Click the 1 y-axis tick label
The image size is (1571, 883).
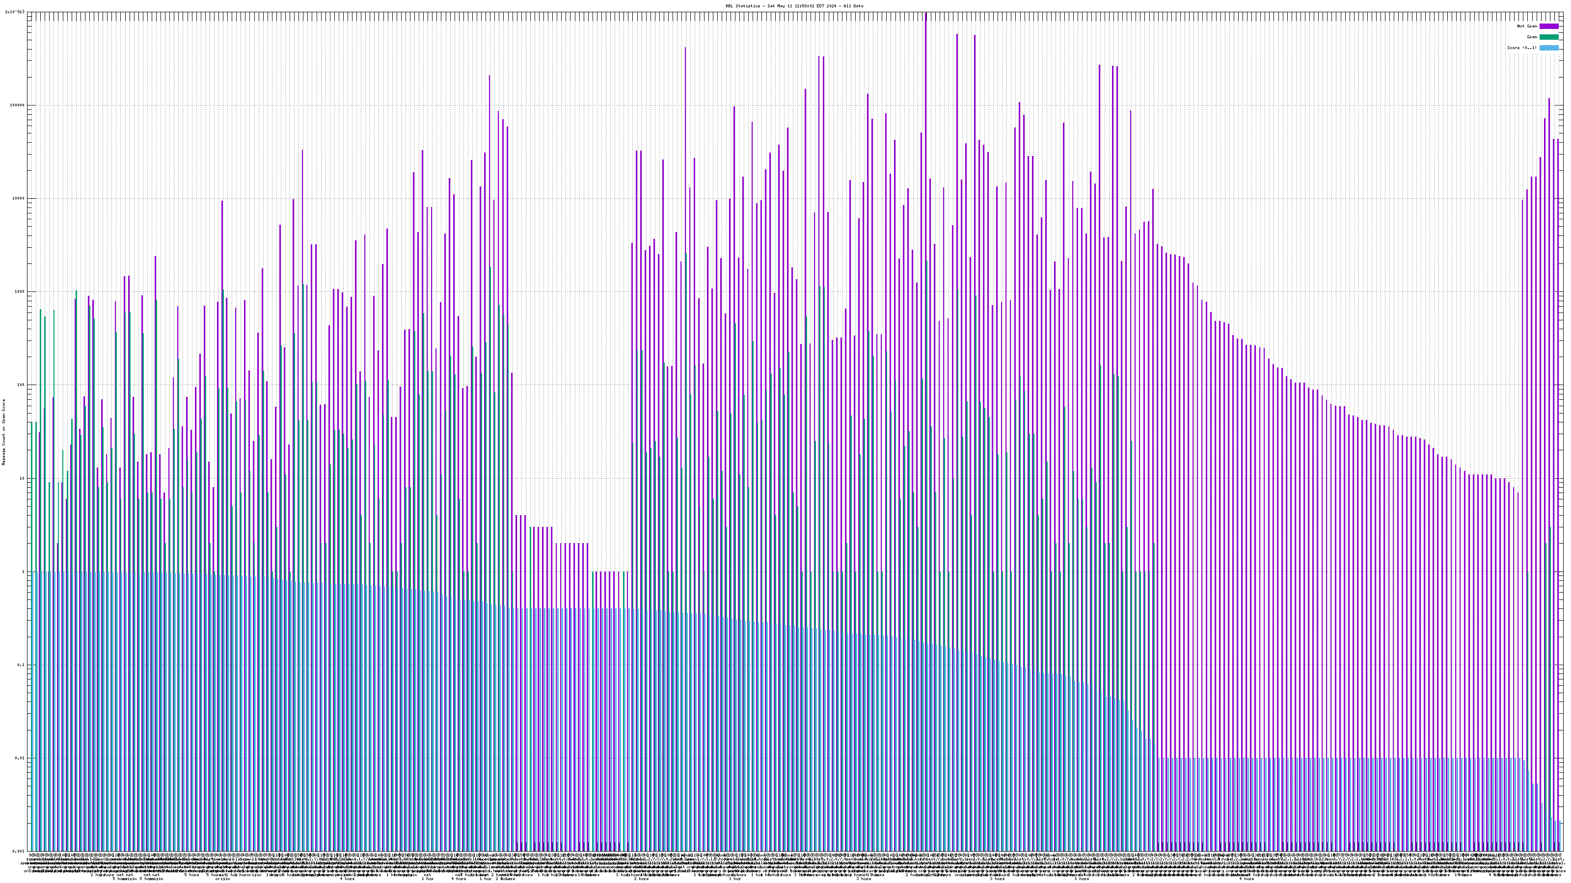pos(23,571)
